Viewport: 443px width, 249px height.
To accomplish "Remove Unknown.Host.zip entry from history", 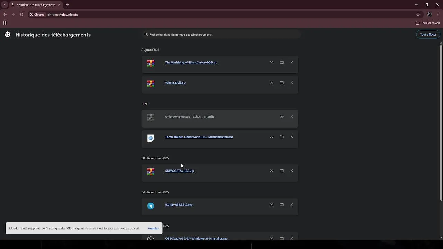I will [x=292, y=117].
